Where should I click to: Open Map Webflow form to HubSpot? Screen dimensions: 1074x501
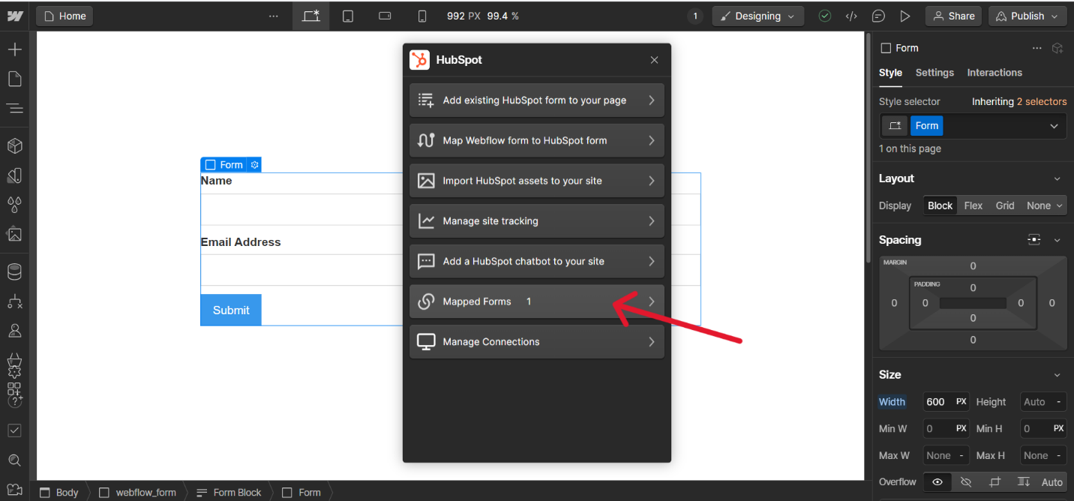(537, 140)
